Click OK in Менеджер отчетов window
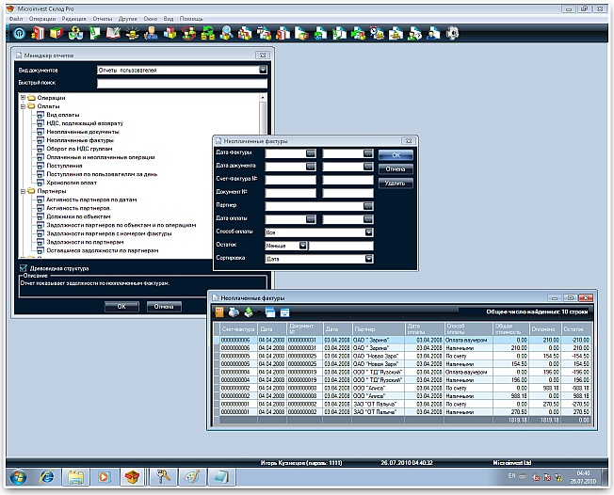The height and width of the screenshot is (495, 614). click(121, 307)
